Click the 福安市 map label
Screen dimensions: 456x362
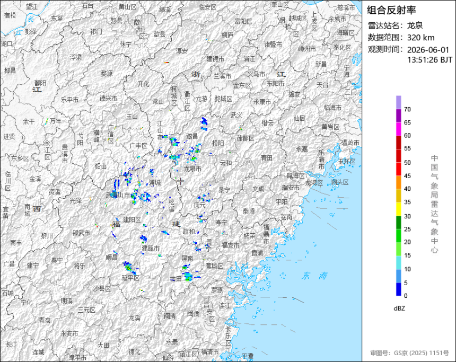tap(231, 245)
